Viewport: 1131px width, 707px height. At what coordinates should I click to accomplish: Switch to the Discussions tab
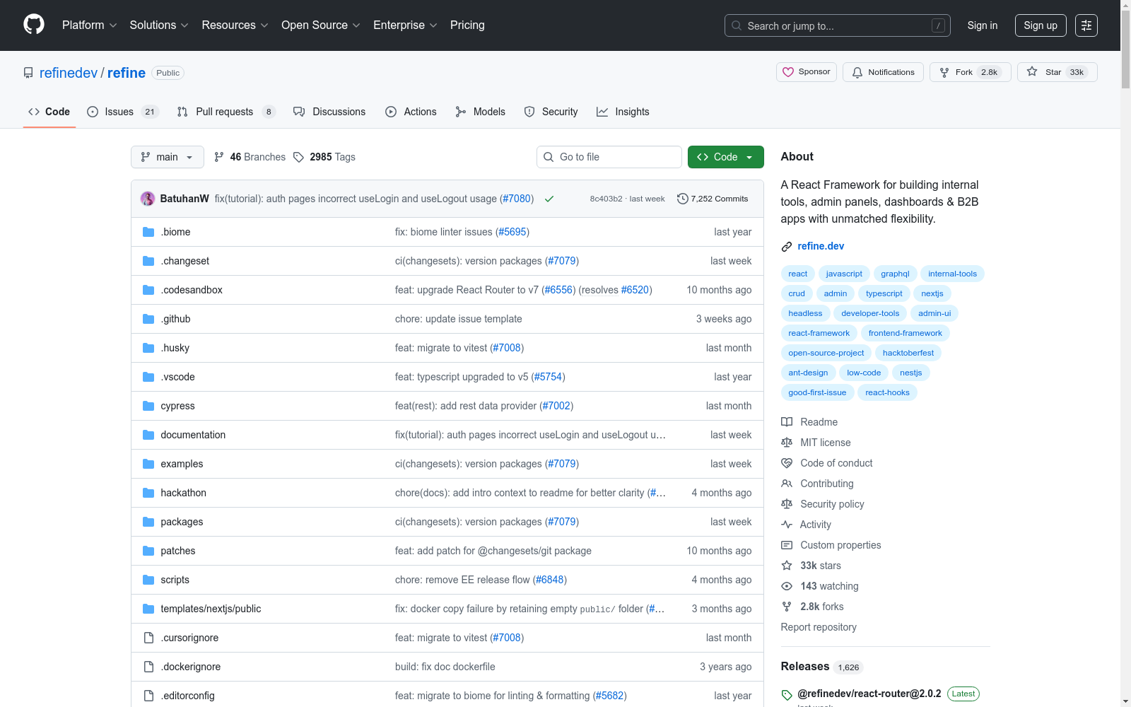[329, 112]
